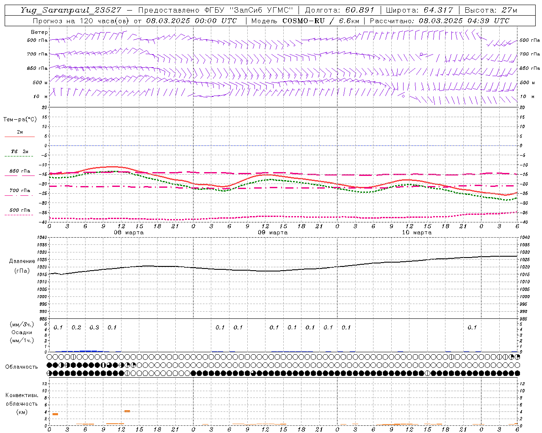Click the 'Модель COSMO-RU / 6.6км' label
The image size is (542, 433).
[x=305, y=21]
